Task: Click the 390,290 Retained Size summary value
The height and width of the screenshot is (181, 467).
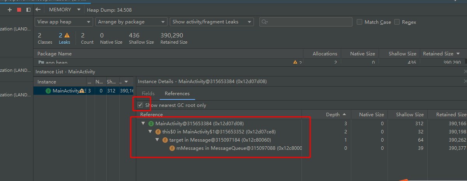Action: 171,35
